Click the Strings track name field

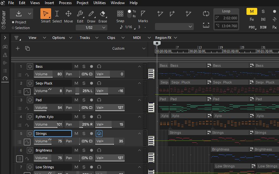pos(53,134)
